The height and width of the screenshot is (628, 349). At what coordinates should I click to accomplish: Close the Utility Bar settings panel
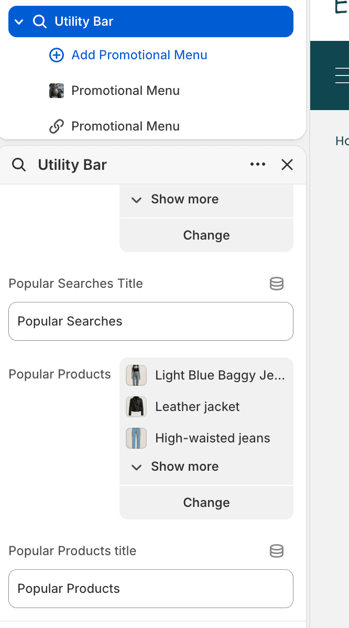click(287, 164)
